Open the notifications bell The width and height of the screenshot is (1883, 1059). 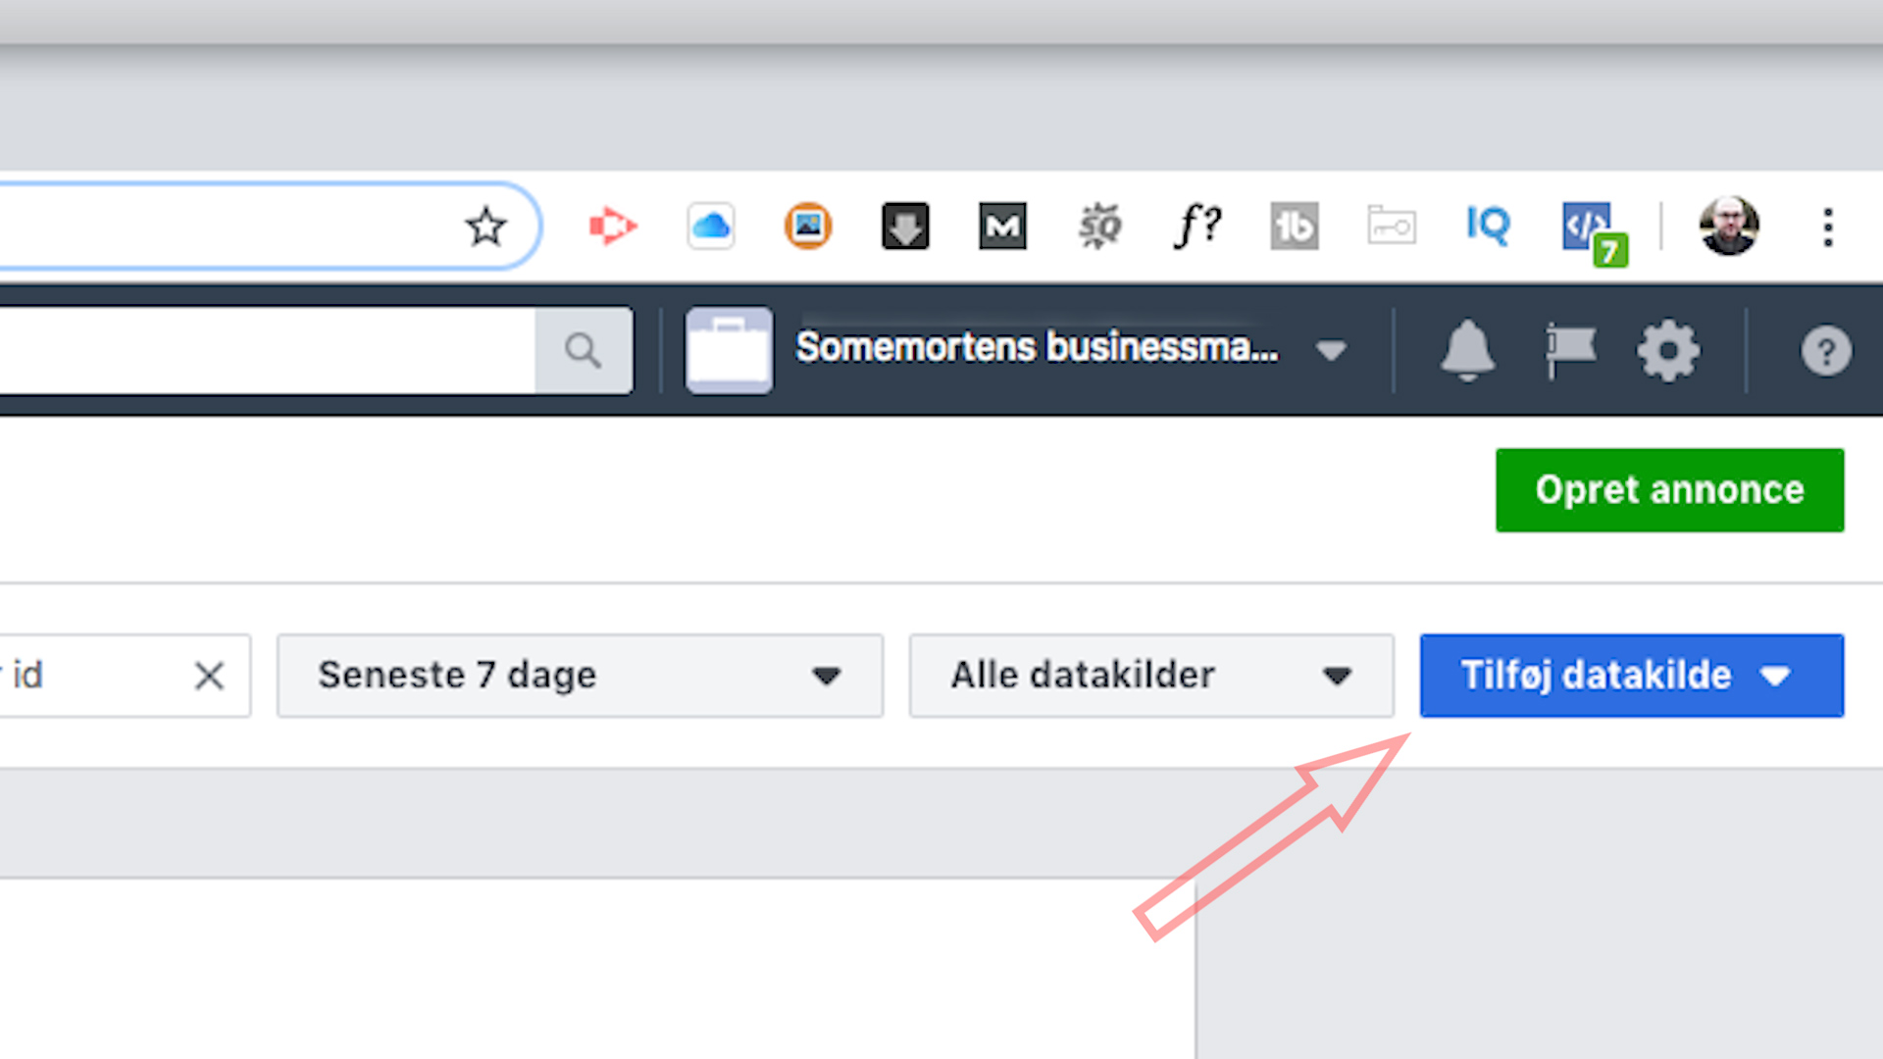[x=1467, y=350]
